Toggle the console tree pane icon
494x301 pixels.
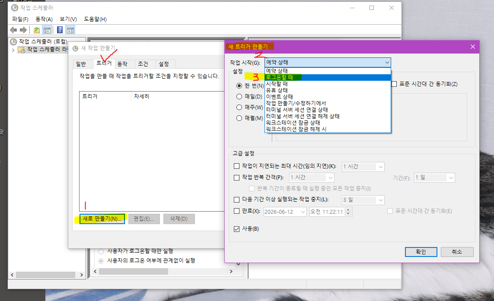[47, 30]
